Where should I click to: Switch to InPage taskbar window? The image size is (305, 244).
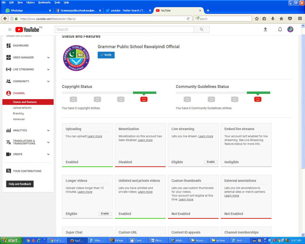pos(118,240)
